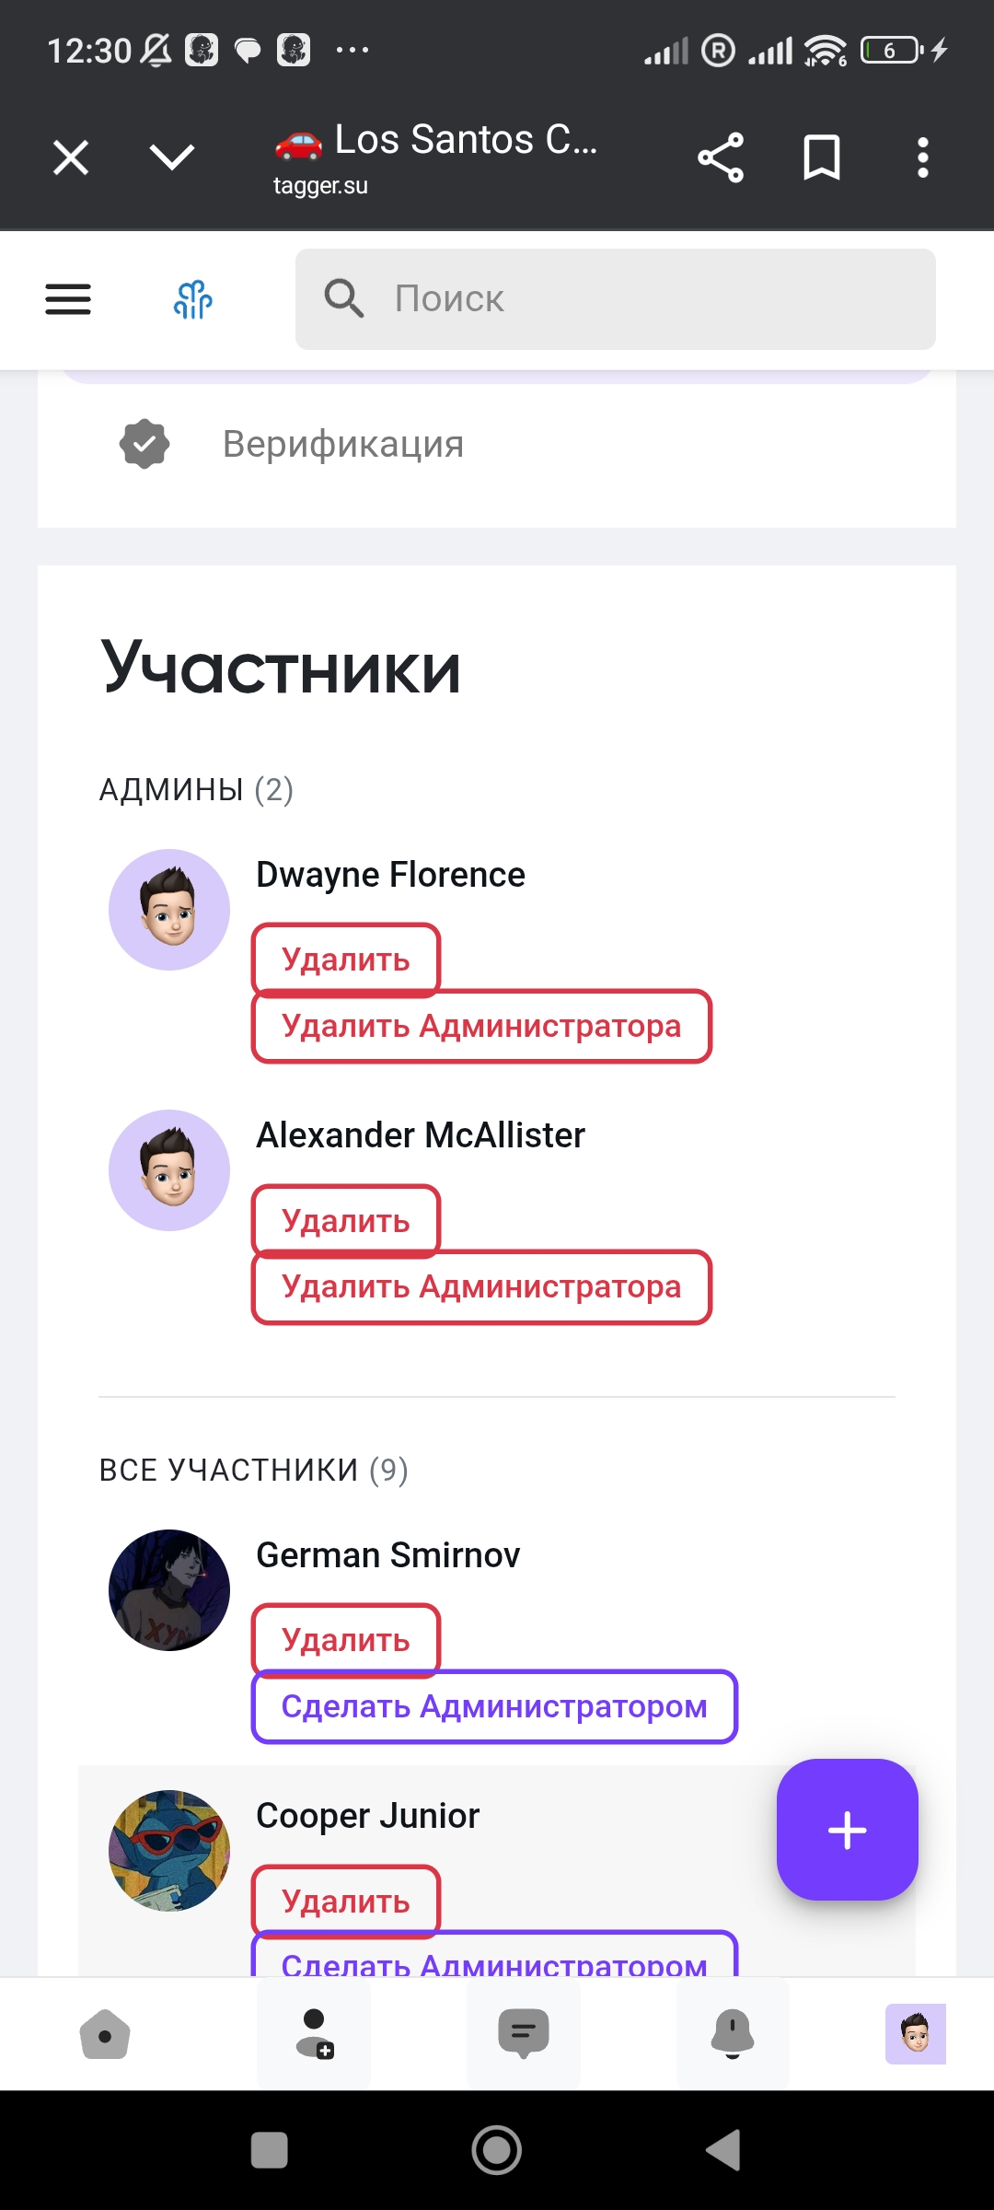Open my profile avatar in bottom bar
Viewport: 994px width, 2210px height.
pyautogui.click(x=915, y=2033)
